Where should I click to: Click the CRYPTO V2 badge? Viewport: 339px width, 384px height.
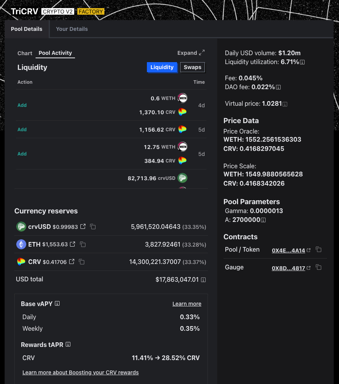tap(58, 12)
